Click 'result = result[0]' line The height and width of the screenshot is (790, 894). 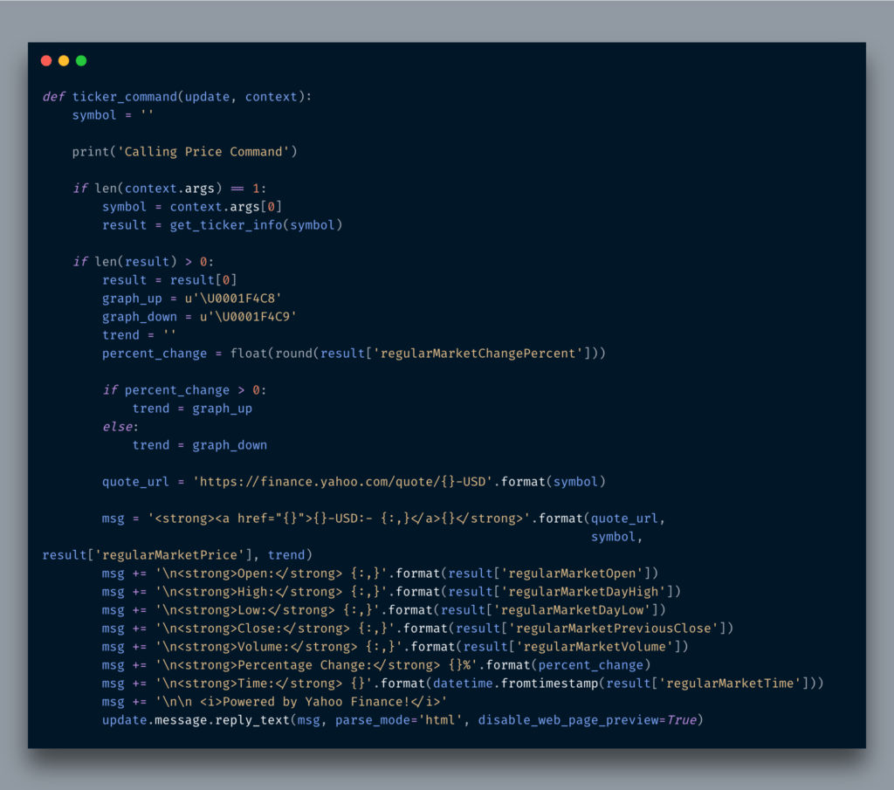point(169,280)
